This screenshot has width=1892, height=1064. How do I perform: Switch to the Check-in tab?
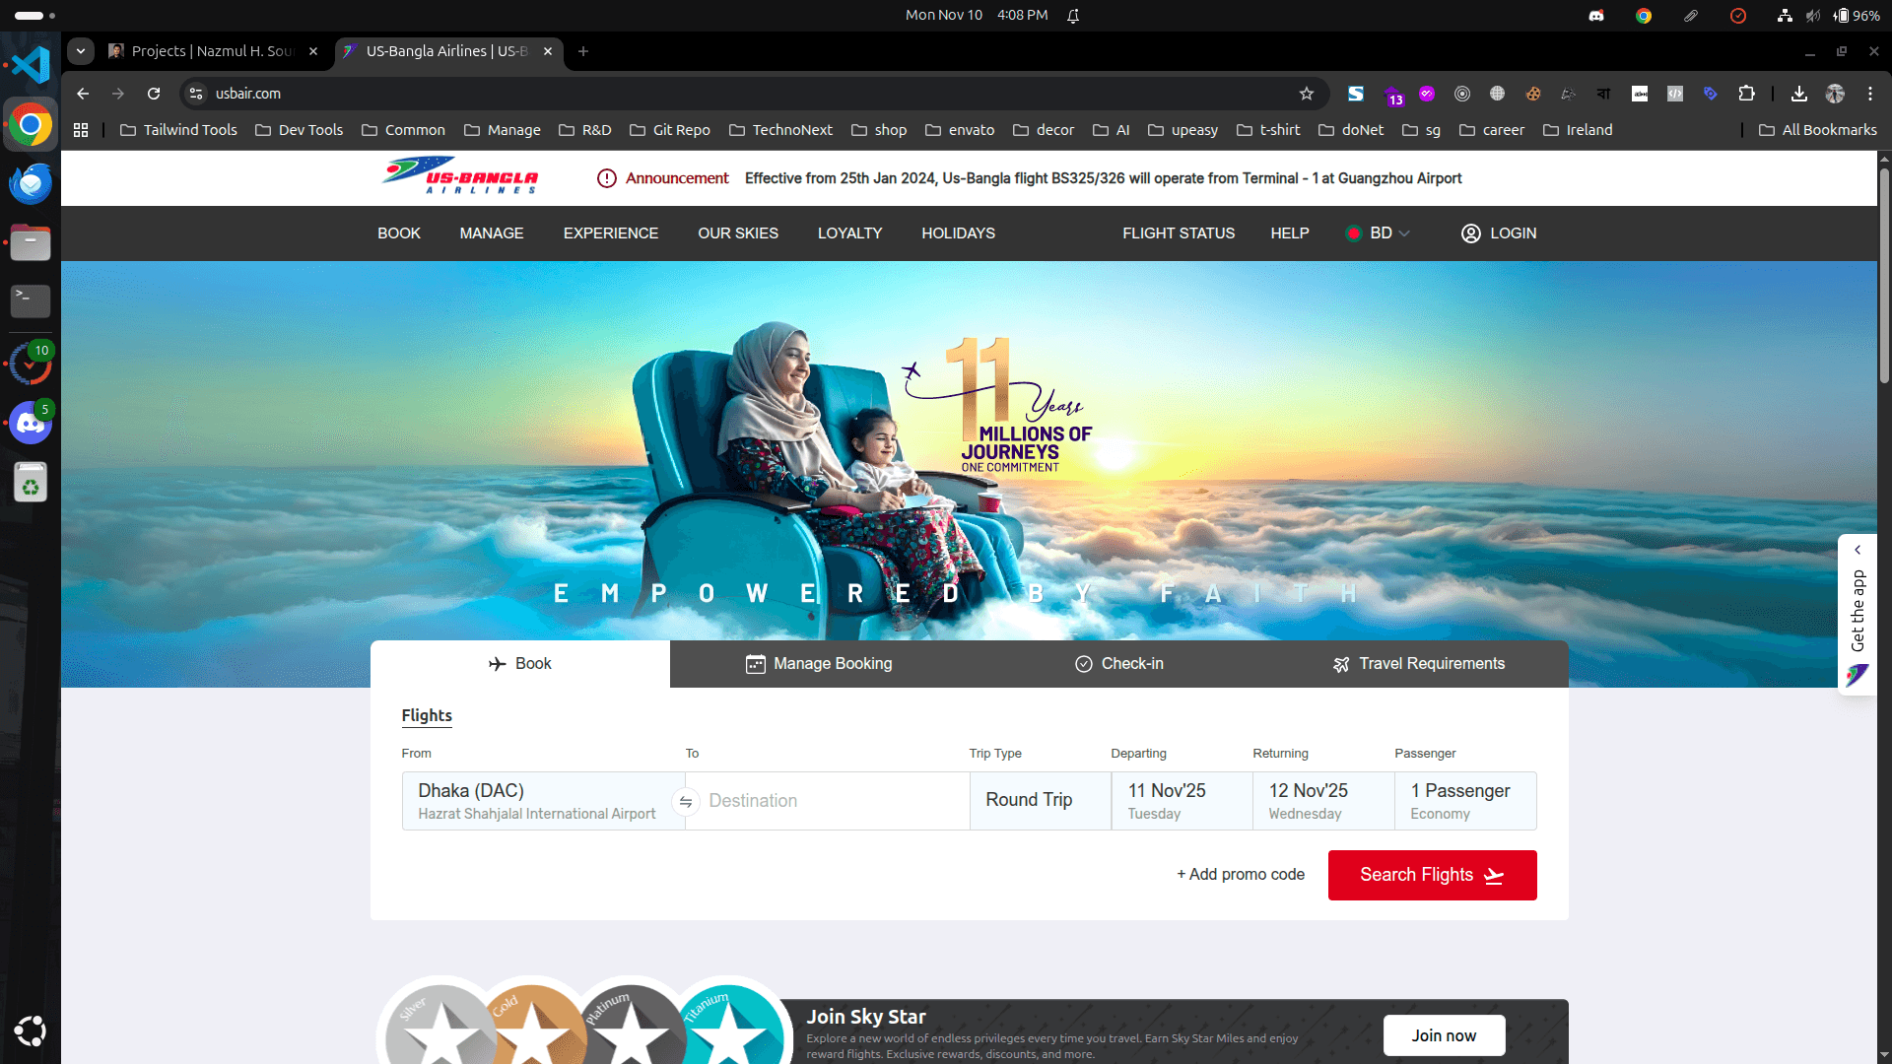pyautogui.click(x=1119, y=663)
